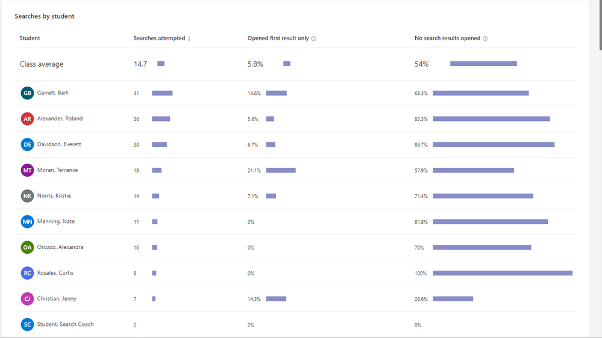Image resolution: width=602 pixels, height=338 pixels.
Task: Select Everett Davidson's DE avatar icon
Action: (x=27, y=144)
